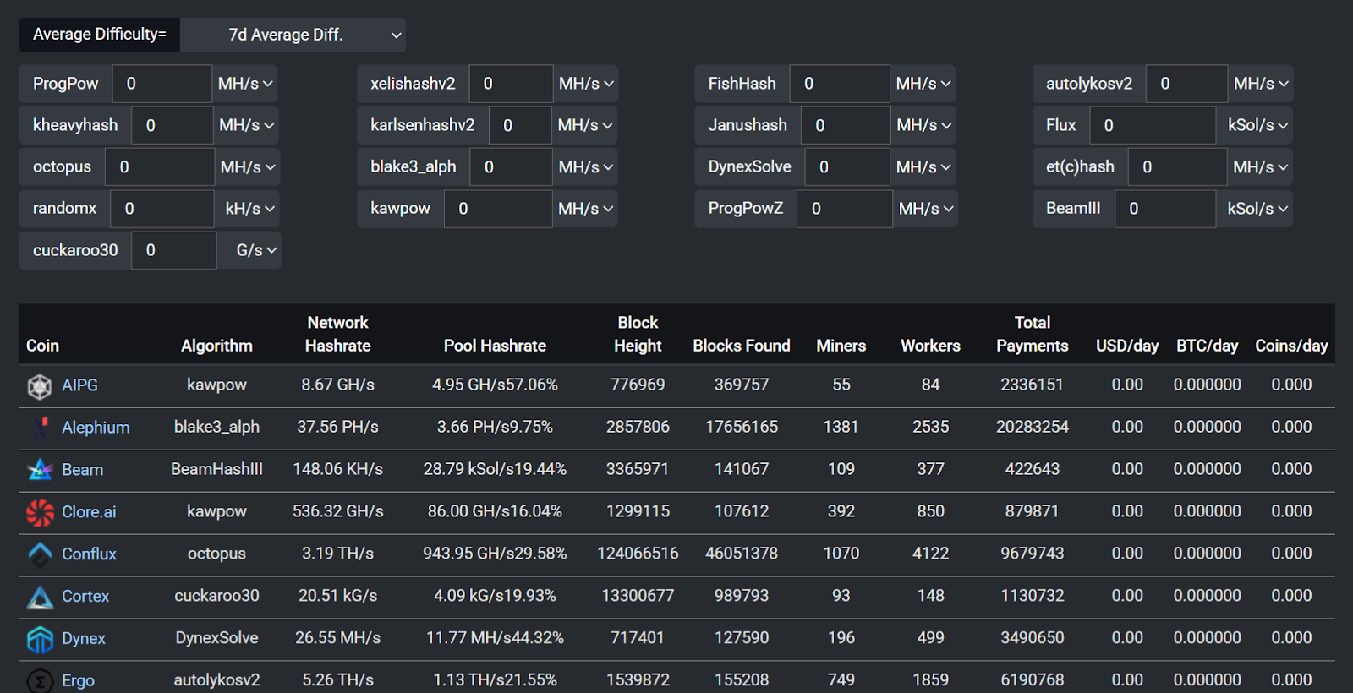Open kheavyhash unit MH/s dropdown
The image size is (1353, 693).
246,125
